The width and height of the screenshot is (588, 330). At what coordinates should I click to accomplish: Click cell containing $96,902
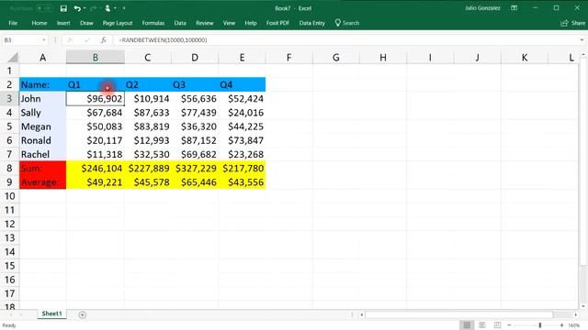96,99
